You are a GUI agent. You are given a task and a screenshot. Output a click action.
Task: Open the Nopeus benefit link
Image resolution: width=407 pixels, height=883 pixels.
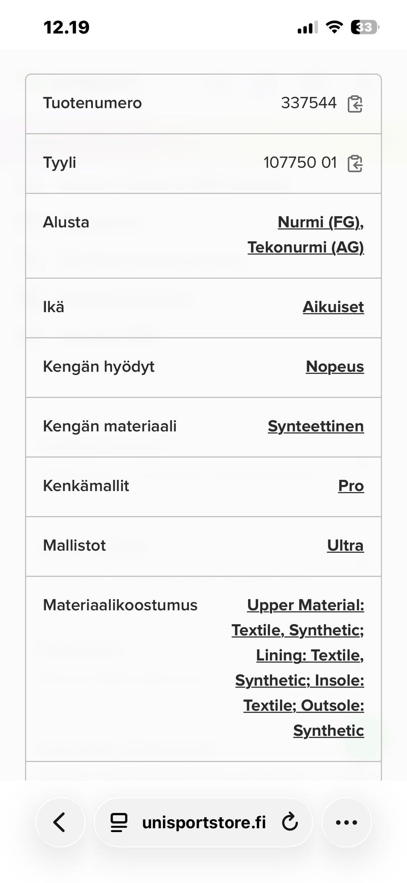335,366
